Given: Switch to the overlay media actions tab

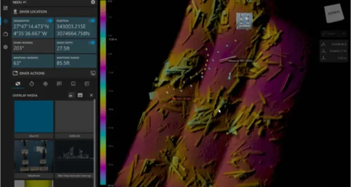Looking at the screenshot, I should point(18,84).
